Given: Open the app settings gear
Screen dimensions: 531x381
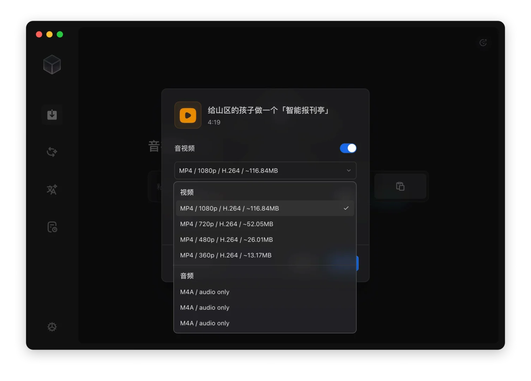Looking at the screenshot, I should click(x=52, y=327).
